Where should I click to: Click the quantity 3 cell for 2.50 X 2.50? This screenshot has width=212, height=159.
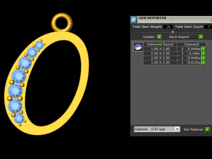tap(182, 53)
